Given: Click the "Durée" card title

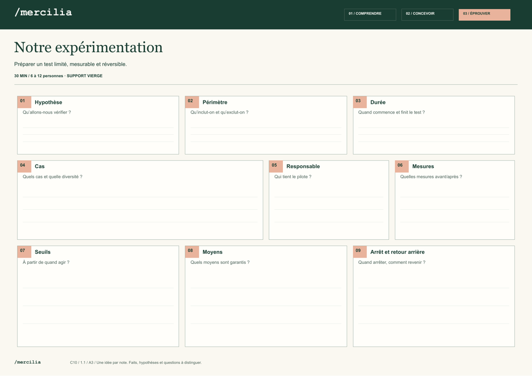Looking at the screenshot, I should point(378,102).
